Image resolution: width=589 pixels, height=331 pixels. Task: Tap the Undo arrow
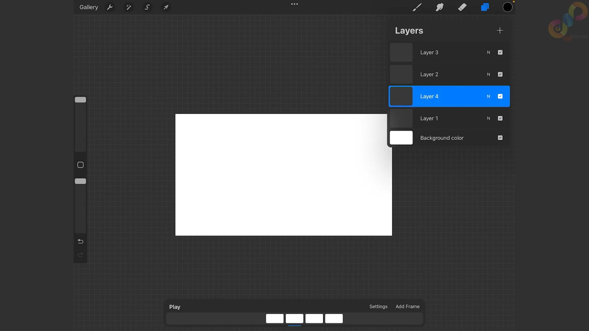pyautogui.click(x=81, y=241)
